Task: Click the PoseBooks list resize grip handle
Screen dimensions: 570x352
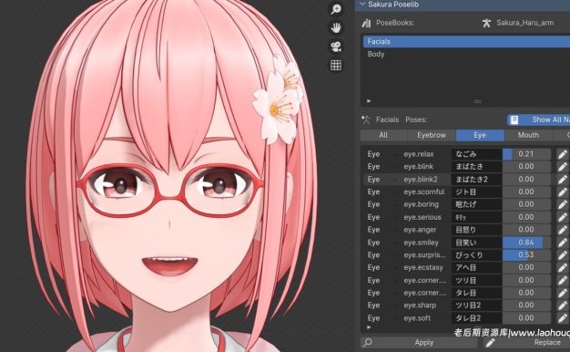Action: point(478,101)
